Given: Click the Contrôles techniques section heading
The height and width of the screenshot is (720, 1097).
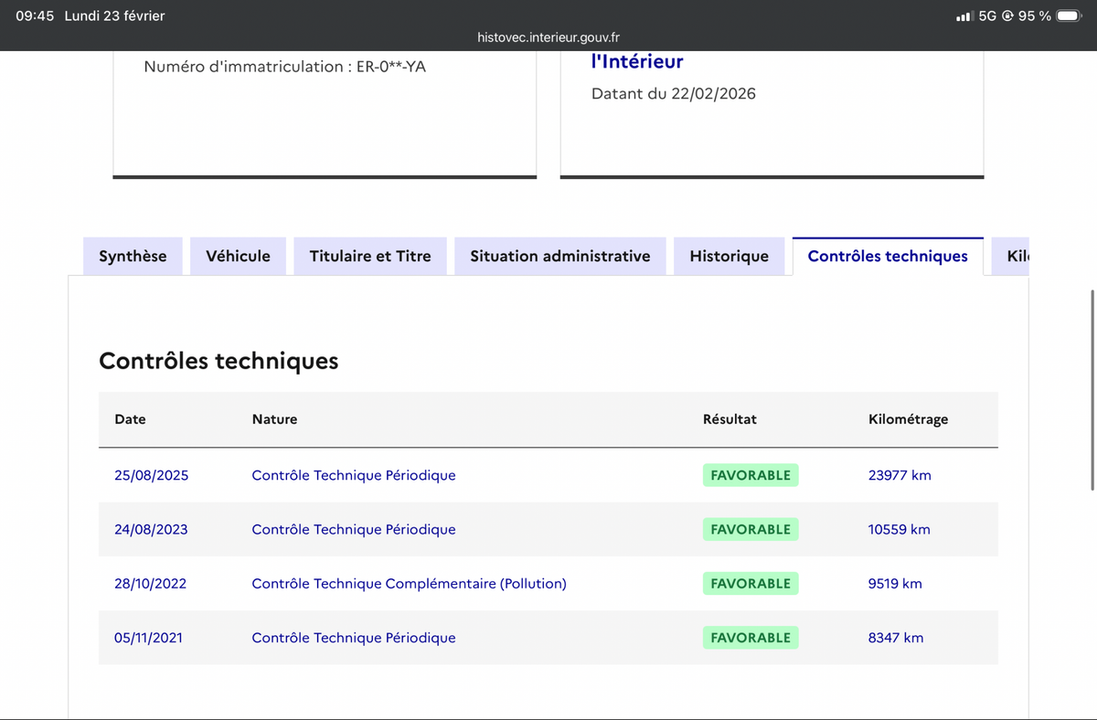Looking at the screenshot, I should point(218,361).
